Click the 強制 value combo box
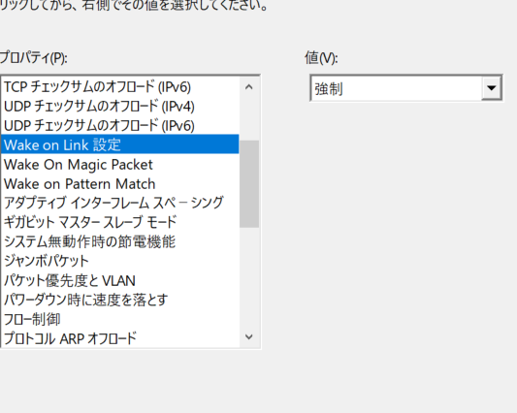 pos(406,88)
